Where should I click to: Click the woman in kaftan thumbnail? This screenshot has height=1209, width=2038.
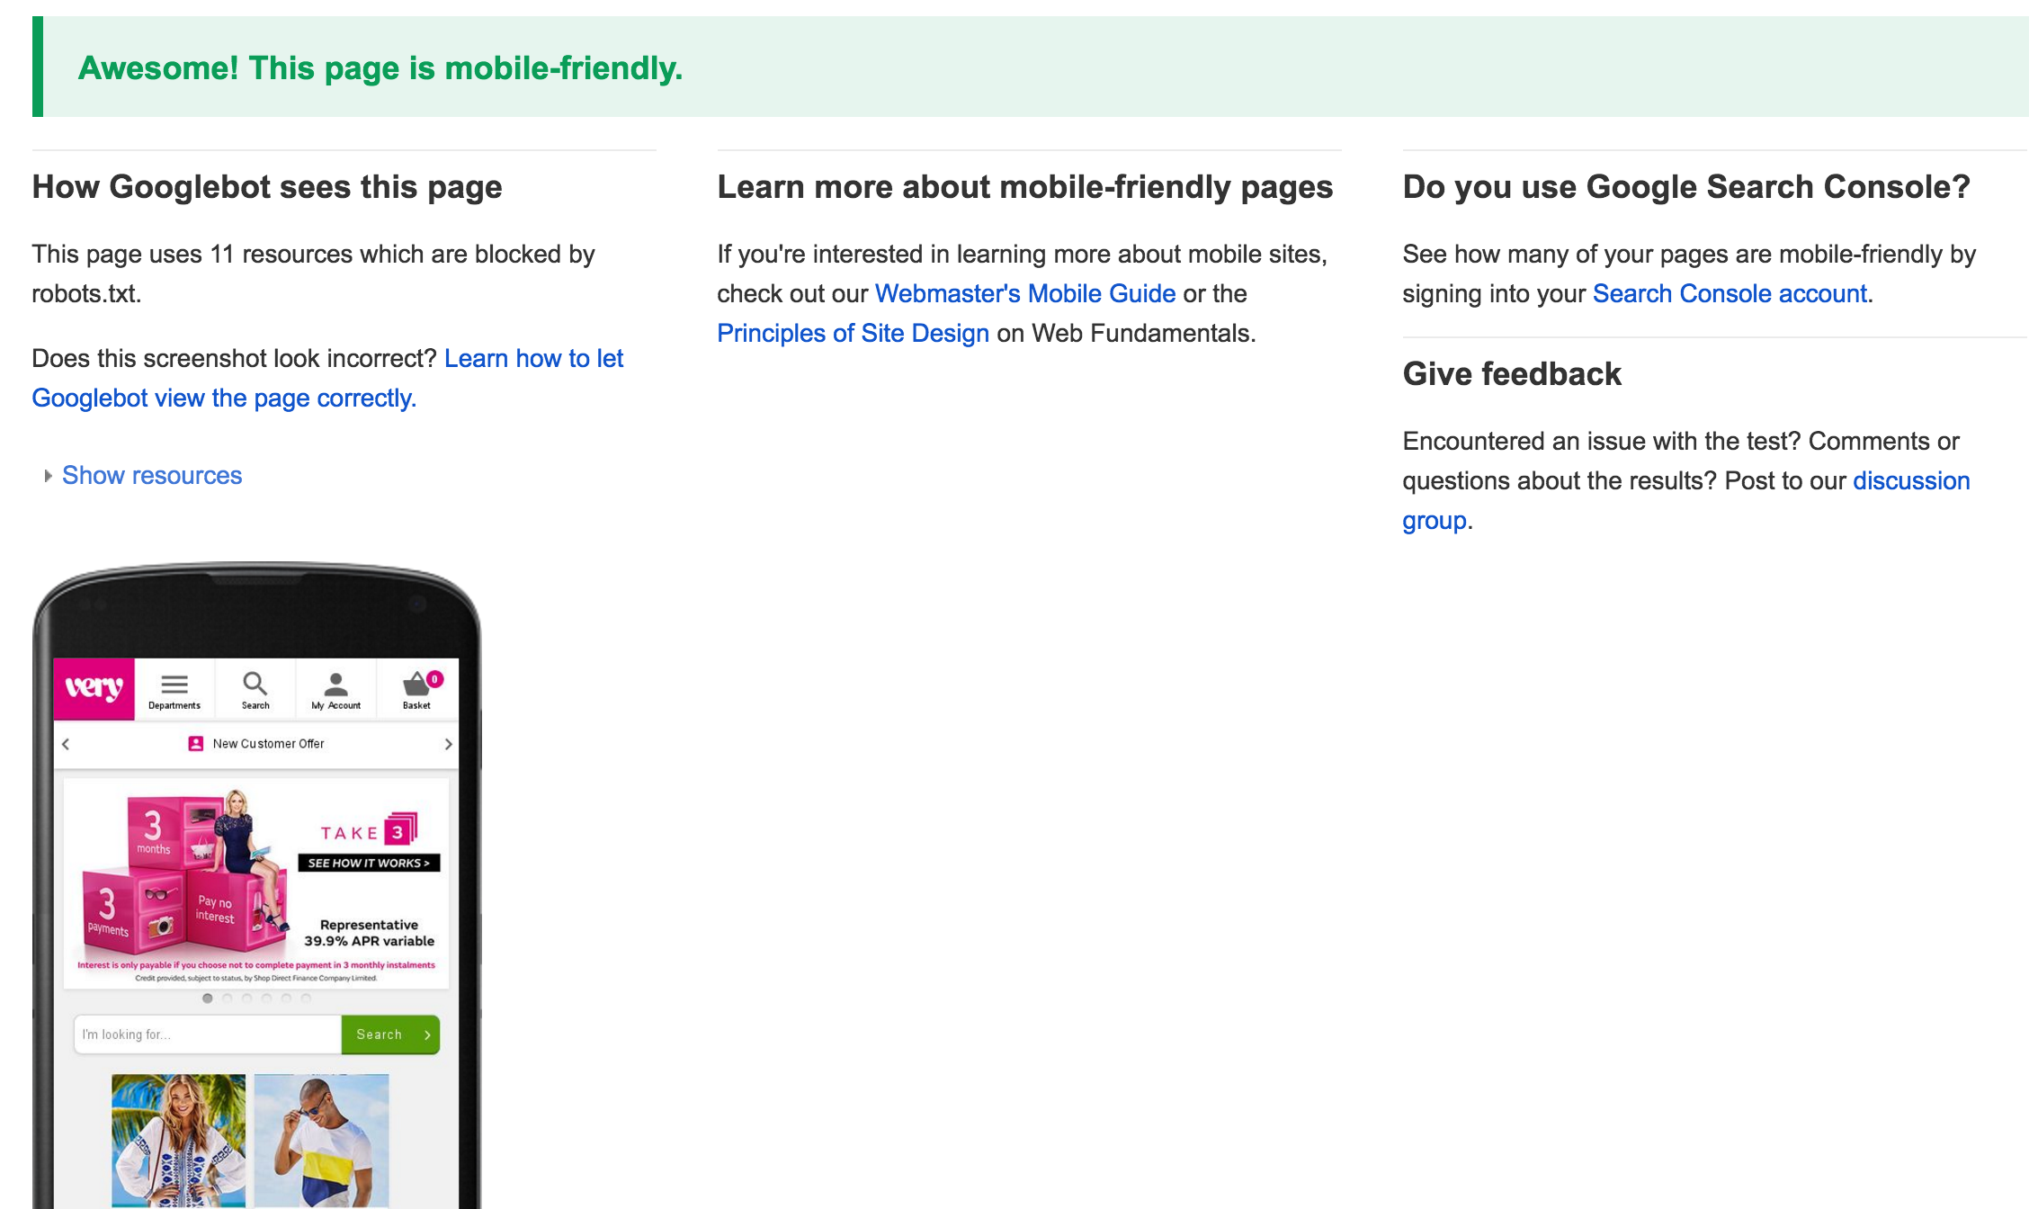coord(178,1140)
